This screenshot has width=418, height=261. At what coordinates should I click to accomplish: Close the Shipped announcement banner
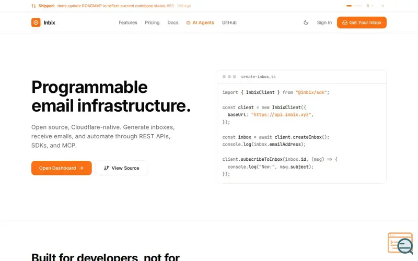[x=382, y=6]
